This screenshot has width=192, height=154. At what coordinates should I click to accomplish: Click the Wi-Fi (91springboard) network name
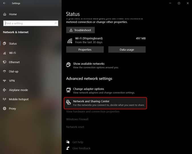[x=89, y=38]
